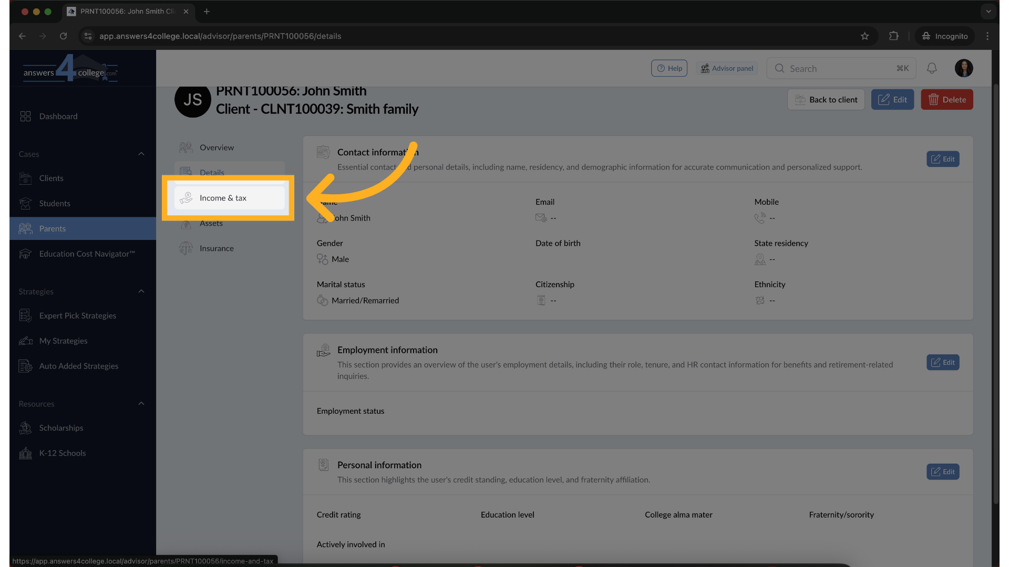Click the Education Cost Navigator icon
The height and width of the screenshot is (567, 1009).
coord(25,254)
